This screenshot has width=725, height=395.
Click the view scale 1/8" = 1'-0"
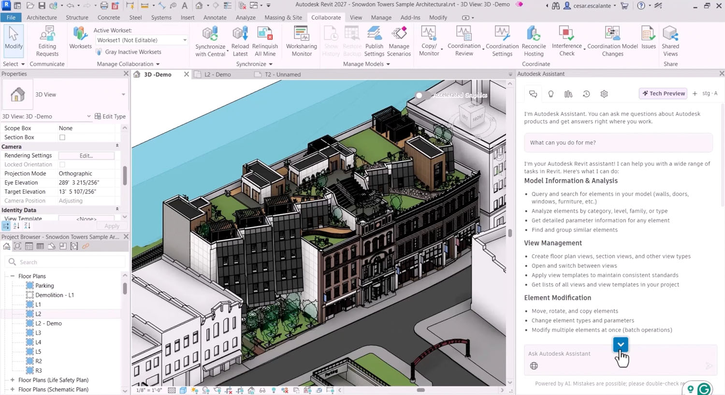point(149,390)
